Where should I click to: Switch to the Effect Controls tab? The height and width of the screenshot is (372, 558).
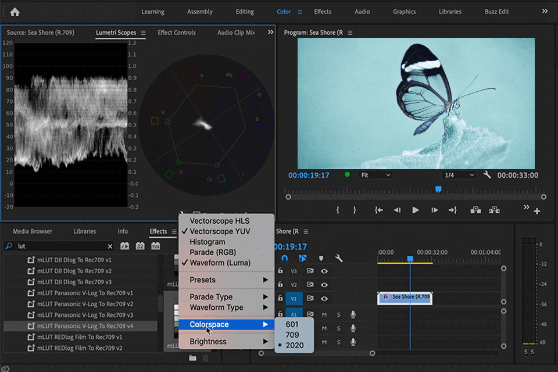(x=176, y=33)
